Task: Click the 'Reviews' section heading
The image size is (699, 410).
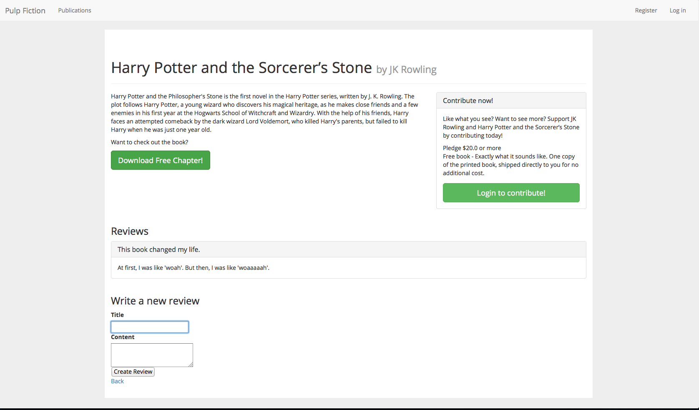Action: (130, 231)
